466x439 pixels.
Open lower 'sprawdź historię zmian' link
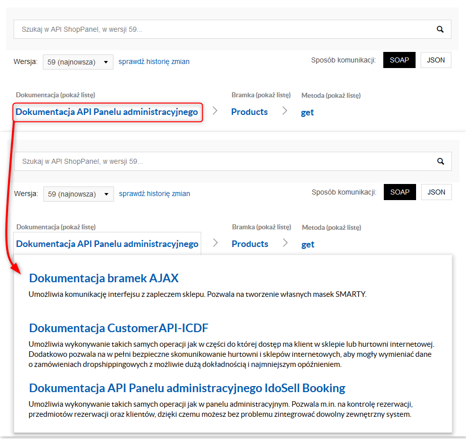(154, 194)
